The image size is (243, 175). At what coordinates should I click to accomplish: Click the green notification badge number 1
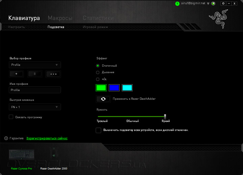tap(177, 4)
